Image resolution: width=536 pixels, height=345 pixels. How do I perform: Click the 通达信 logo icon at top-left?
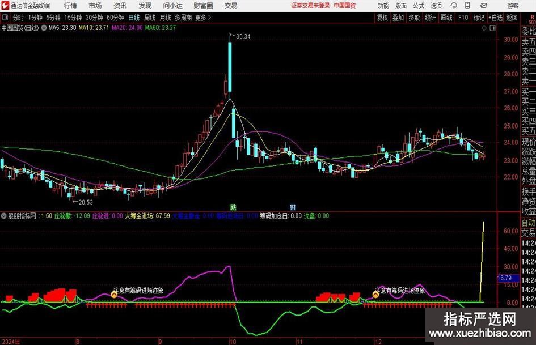[5, 6]
